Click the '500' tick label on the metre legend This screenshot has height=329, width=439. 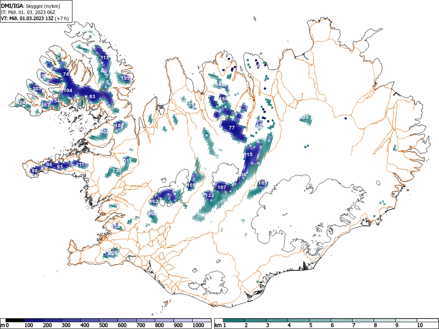tap(103, 325)
